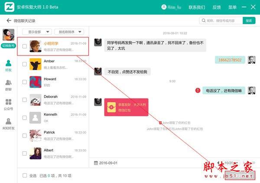Open the 按名称排序 sort dropdown

point(69,32)
